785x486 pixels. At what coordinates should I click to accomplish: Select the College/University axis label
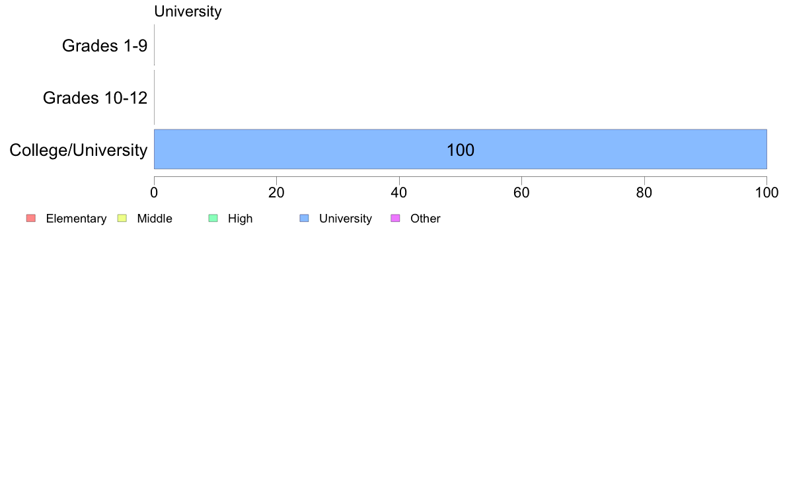[78, 150]
